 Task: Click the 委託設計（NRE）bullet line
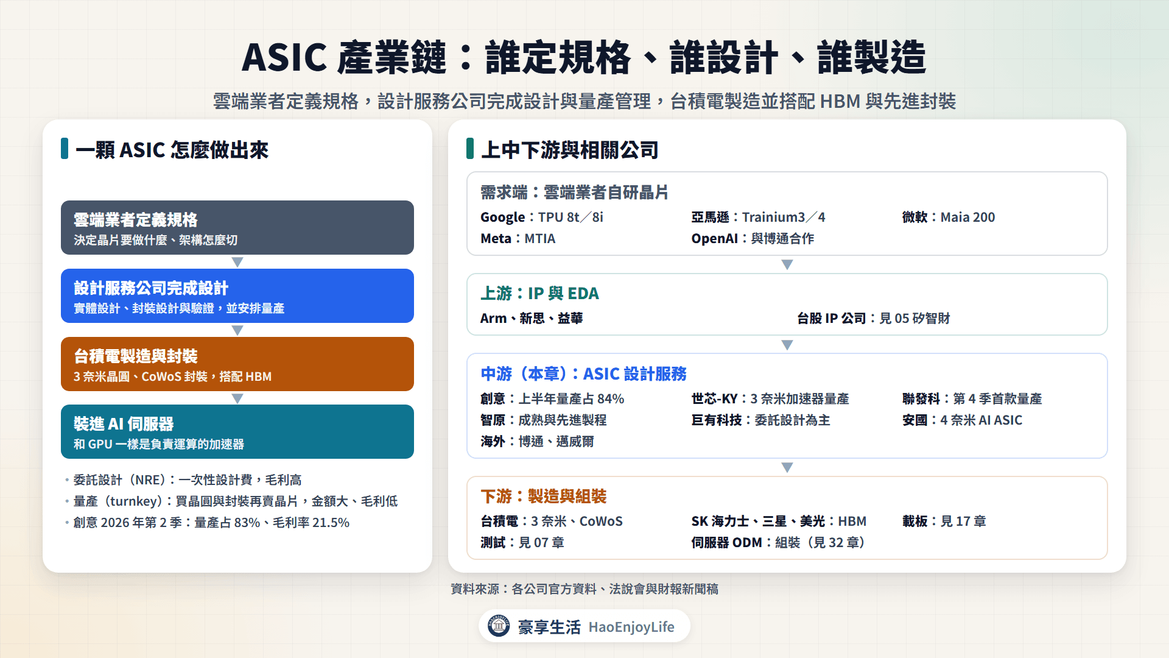tap(188, 480)
